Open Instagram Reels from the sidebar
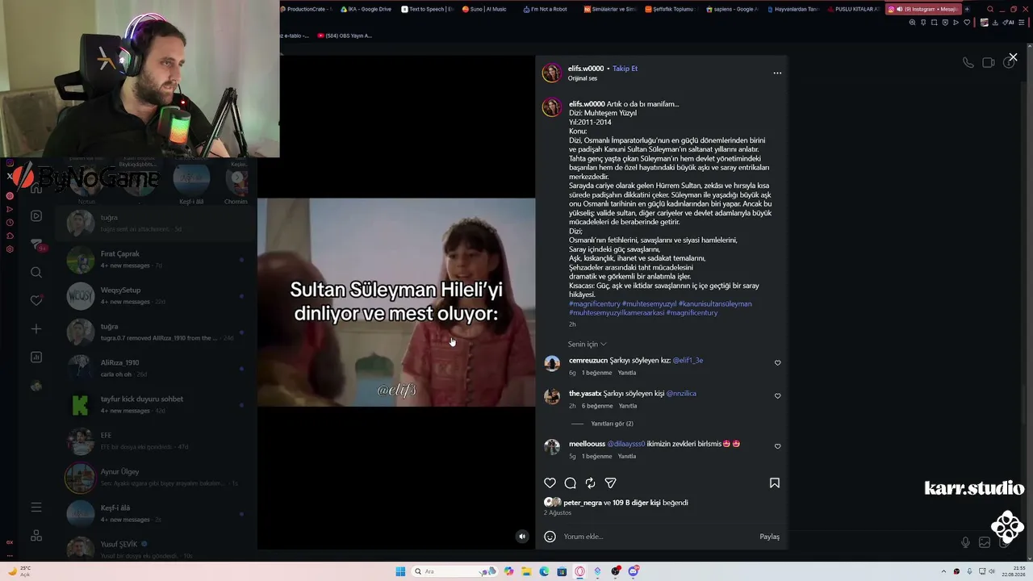The height and width of the screenshot is (581, 1033). pos(36,216)
